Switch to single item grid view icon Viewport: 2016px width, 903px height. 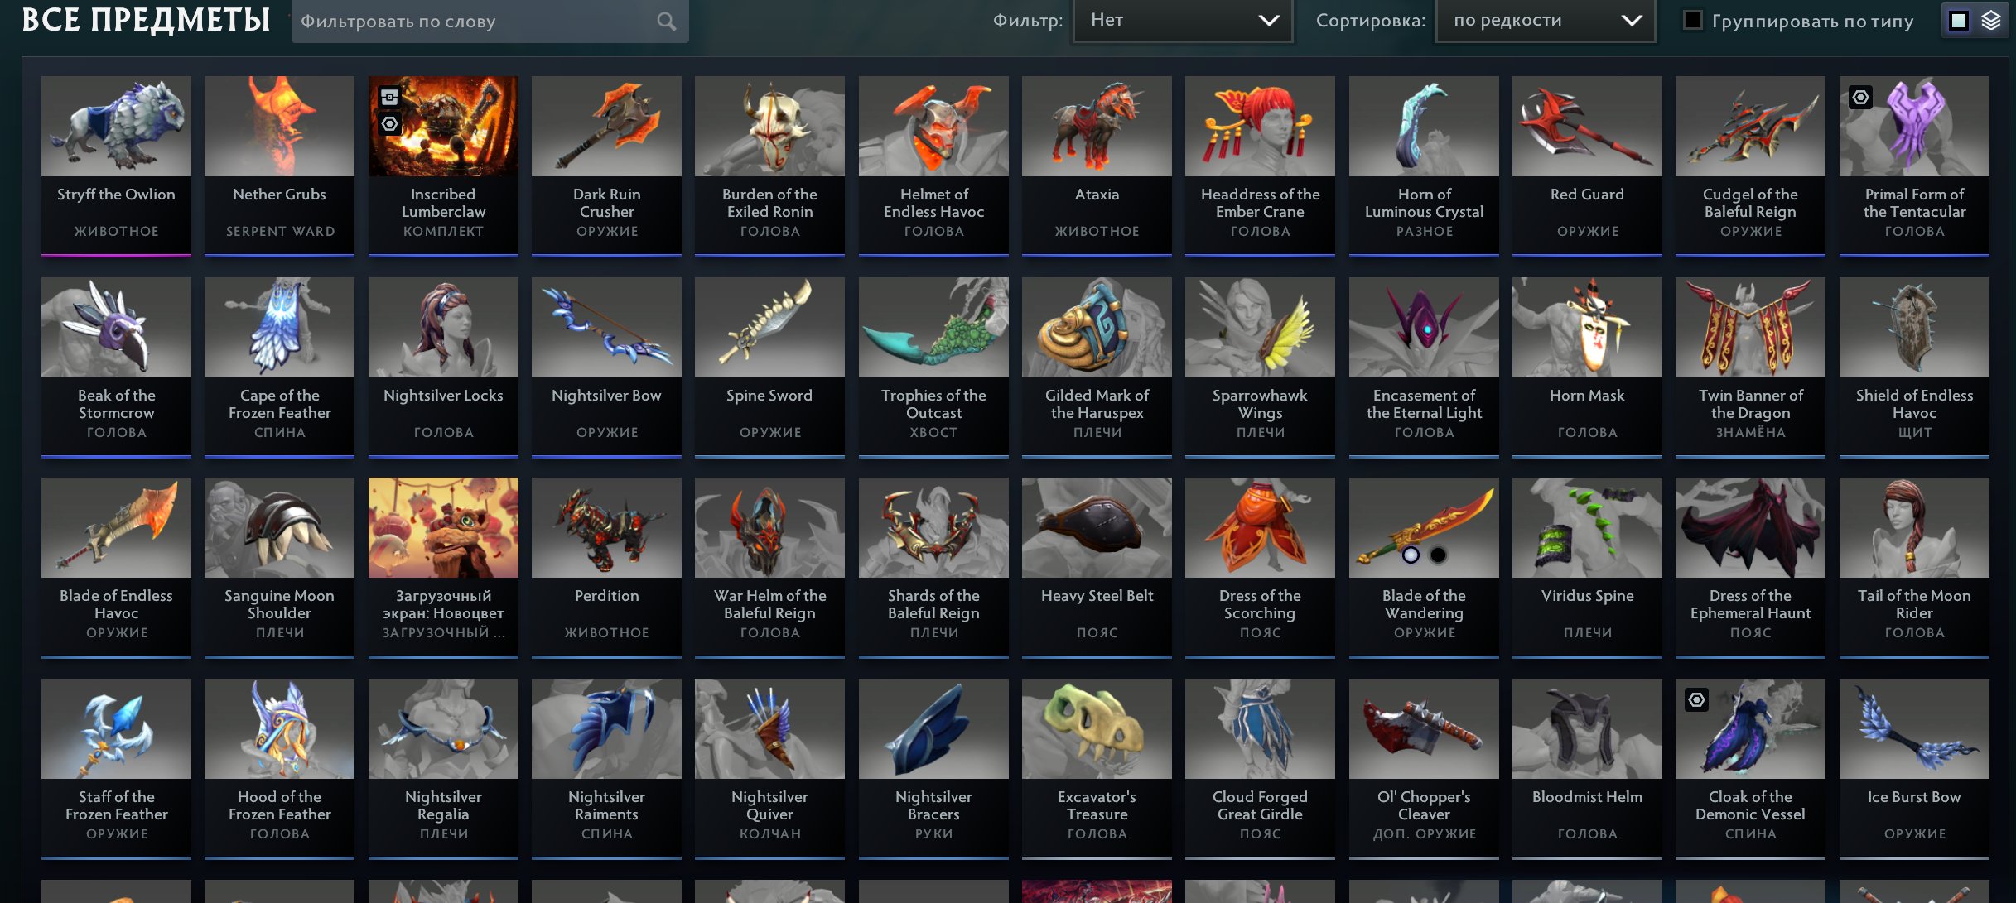[1959, 21]
